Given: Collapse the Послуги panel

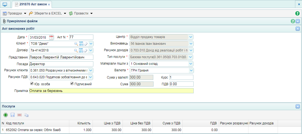Looking at the screenshot, I should (298, 106).
